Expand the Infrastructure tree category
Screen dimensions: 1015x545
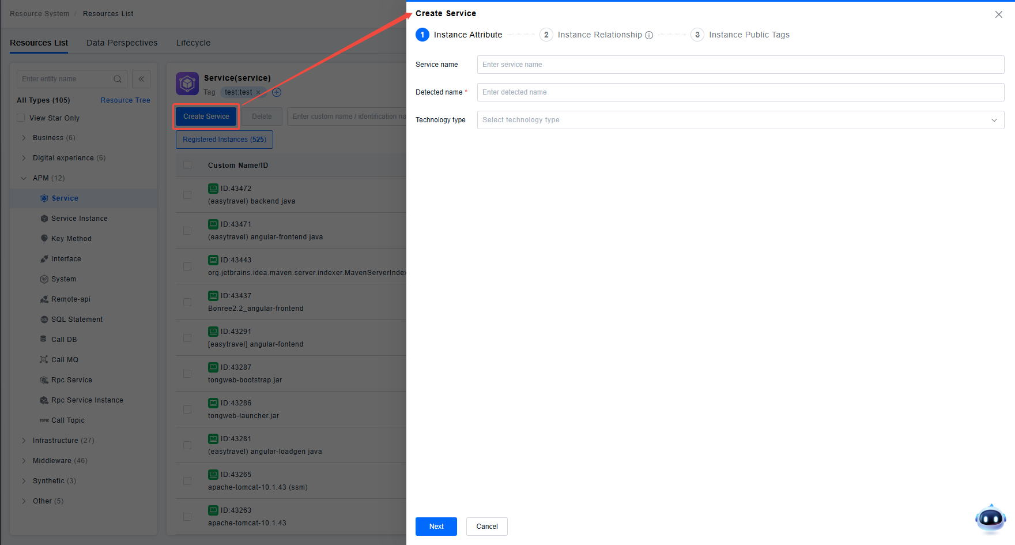pyautogui.click(x=24, y=441)
